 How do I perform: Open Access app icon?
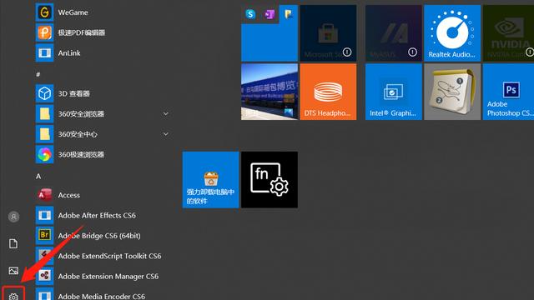tap(44, 195)
